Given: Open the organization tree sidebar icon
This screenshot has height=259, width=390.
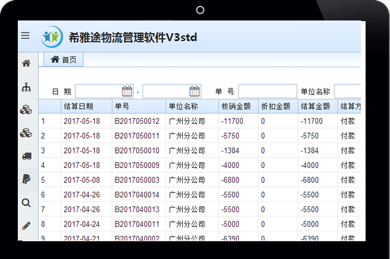Looking at the screenshot, I should [26, 88].
